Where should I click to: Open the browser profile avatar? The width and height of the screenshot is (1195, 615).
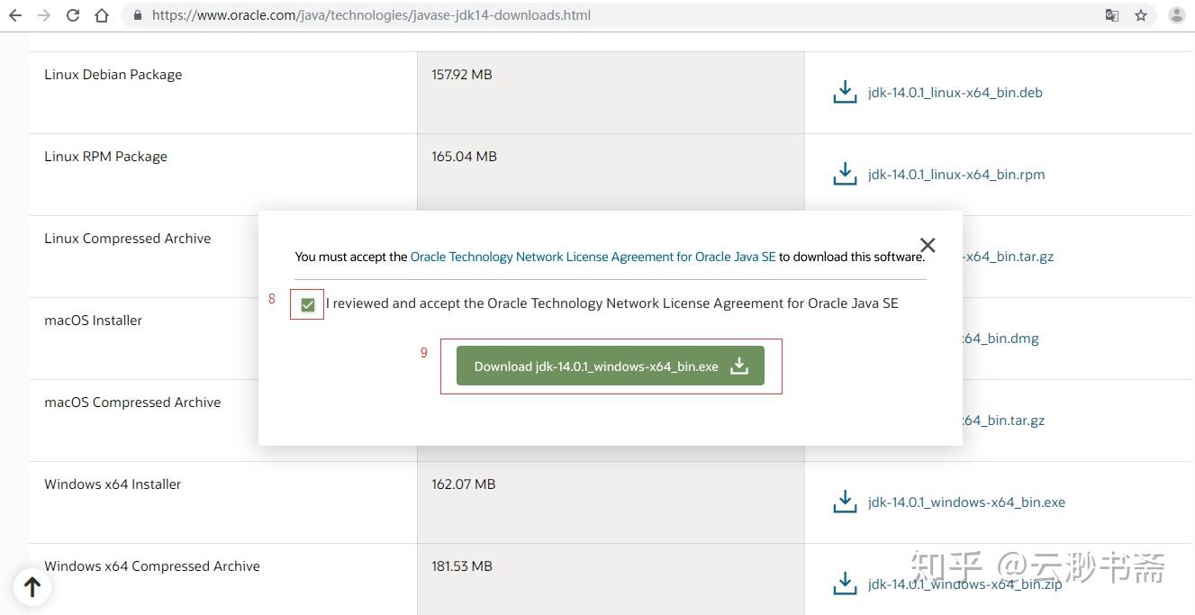point(1176,15)
